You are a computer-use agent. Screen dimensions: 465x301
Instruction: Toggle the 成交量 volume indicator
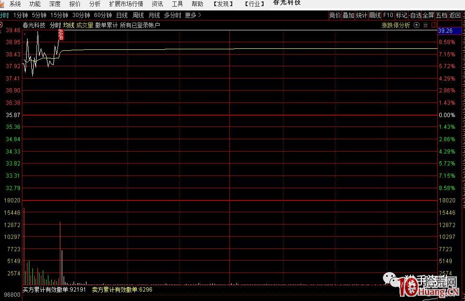[85, 25]
